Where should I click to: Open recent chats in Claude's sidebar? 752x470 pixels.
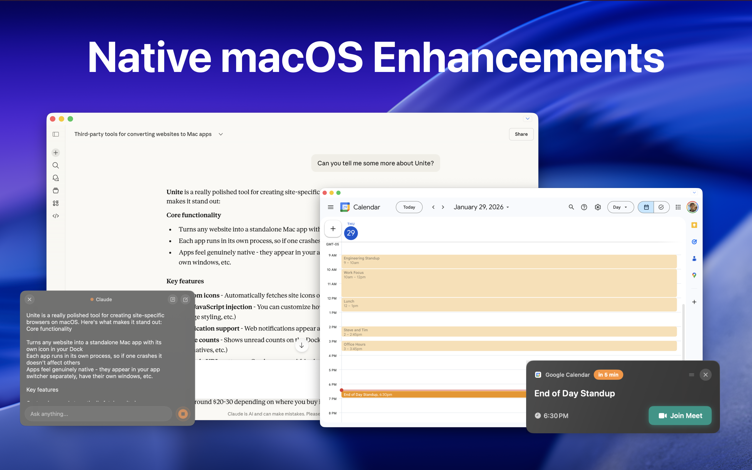click(56, 177)
